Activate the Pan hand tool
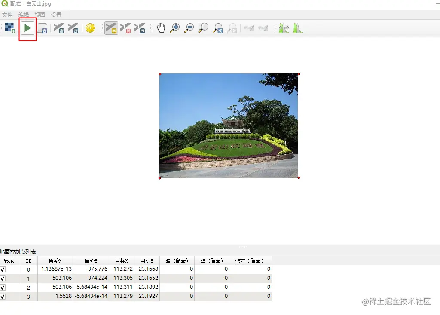The width and height of the screenshot is (440, 315). pyautogui.click(x=161, y=28)
